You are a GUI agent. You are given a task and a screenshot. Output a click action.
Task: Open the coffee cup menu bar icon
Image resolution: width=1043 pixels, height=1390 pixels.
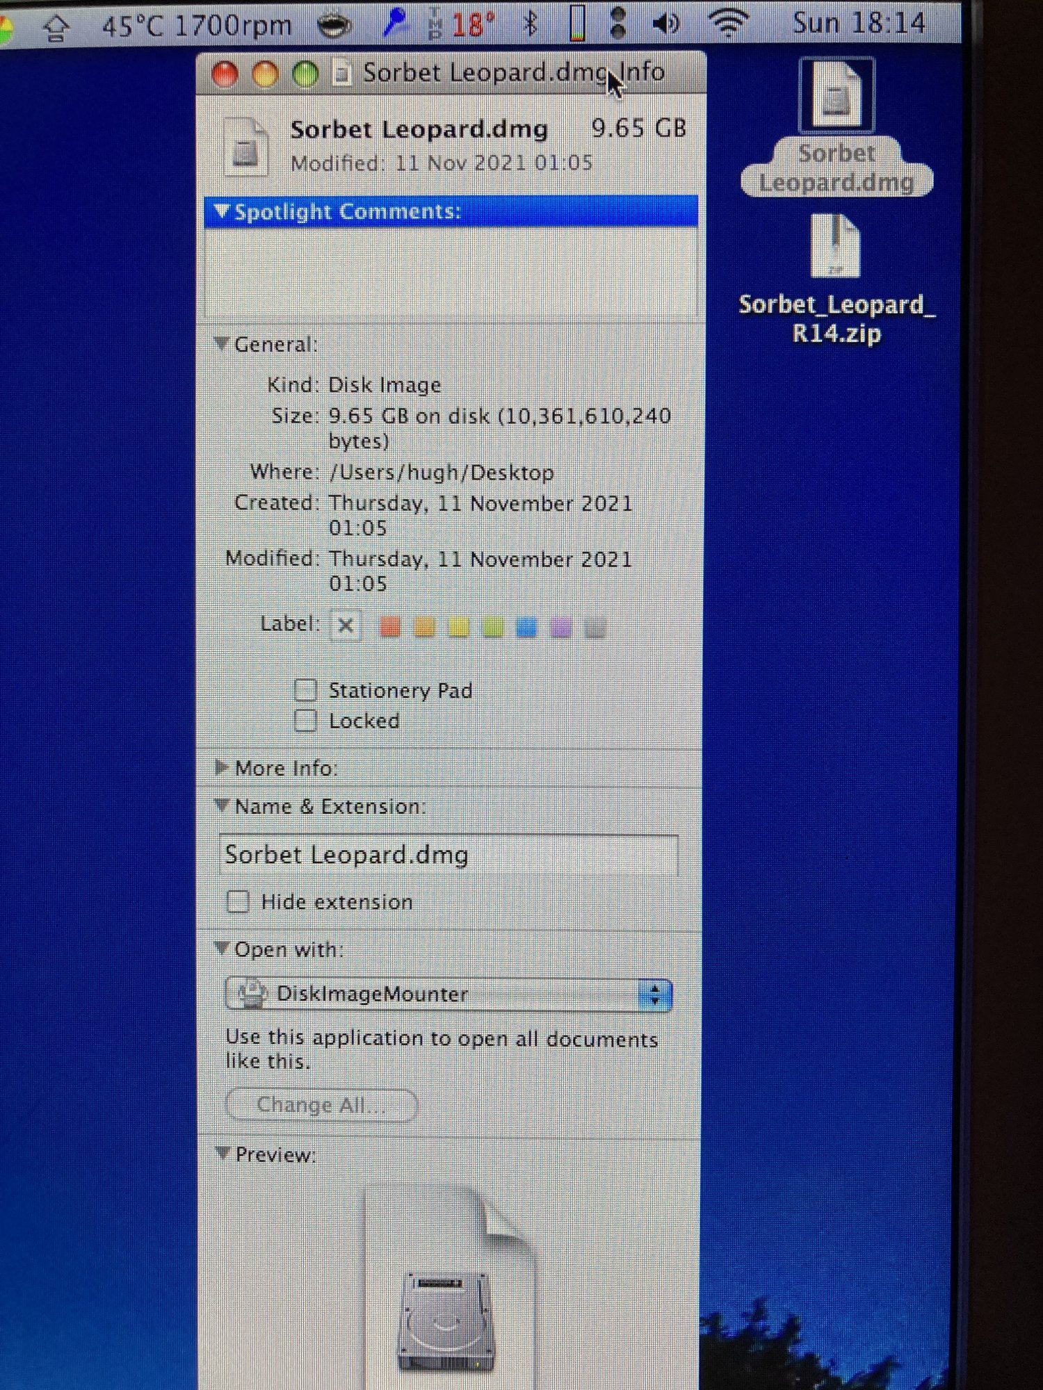click(334, 26)
